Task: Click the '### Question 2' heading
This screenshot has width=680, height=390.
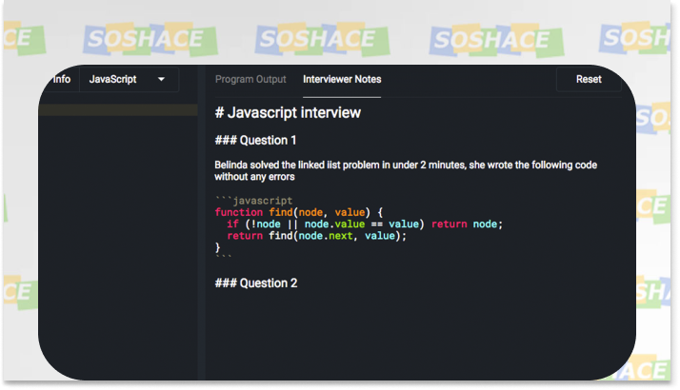Action: point(256,283)
